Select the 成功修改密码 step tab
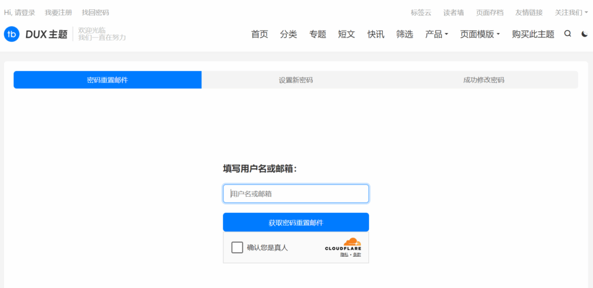 pos(484,80)
